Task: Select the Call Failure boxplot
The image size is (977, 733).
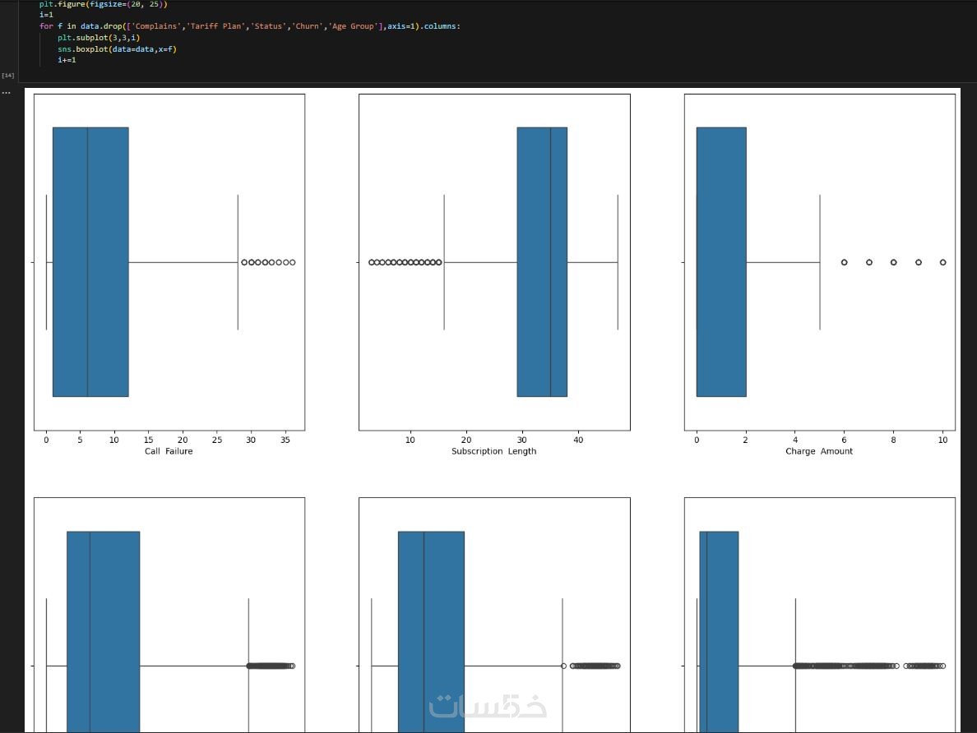Action: [169, 262]
